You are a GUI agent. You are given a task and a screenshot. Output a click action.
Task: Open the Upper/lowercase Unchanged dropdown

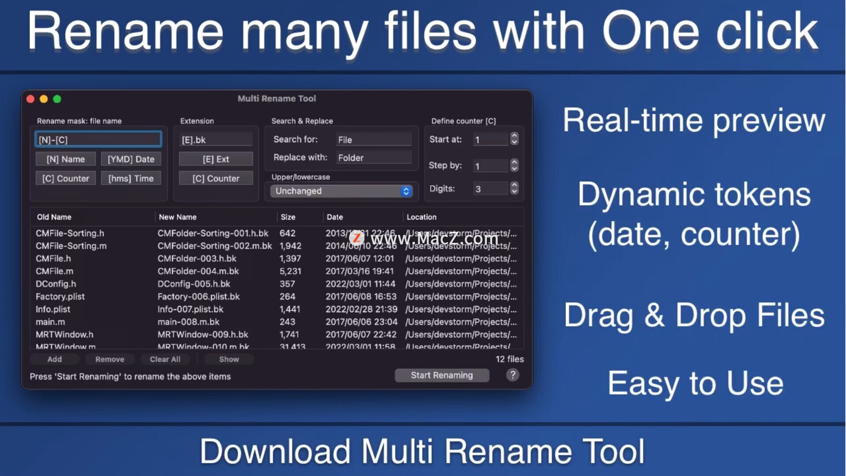tap(341, 191)
